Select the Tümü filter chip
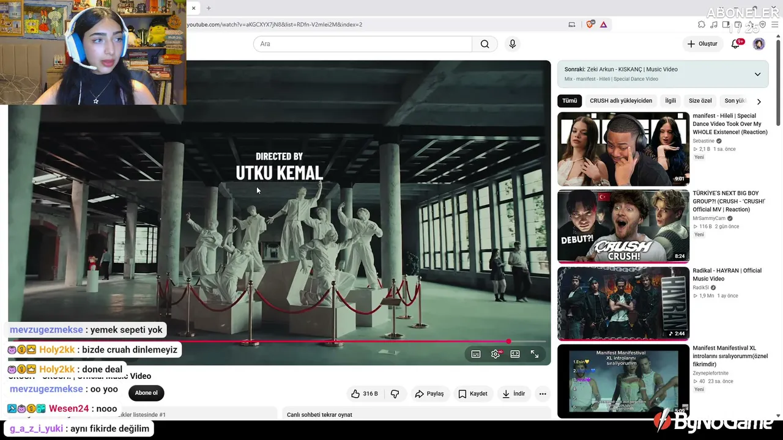Viewport: 783px width, 440px height. tap(570, 101)
